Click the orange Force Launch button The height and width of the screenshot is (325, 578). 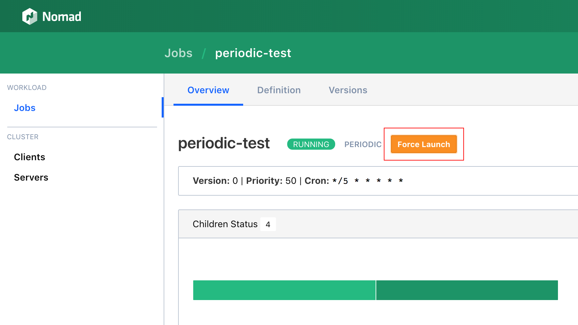tap(424, 144)
